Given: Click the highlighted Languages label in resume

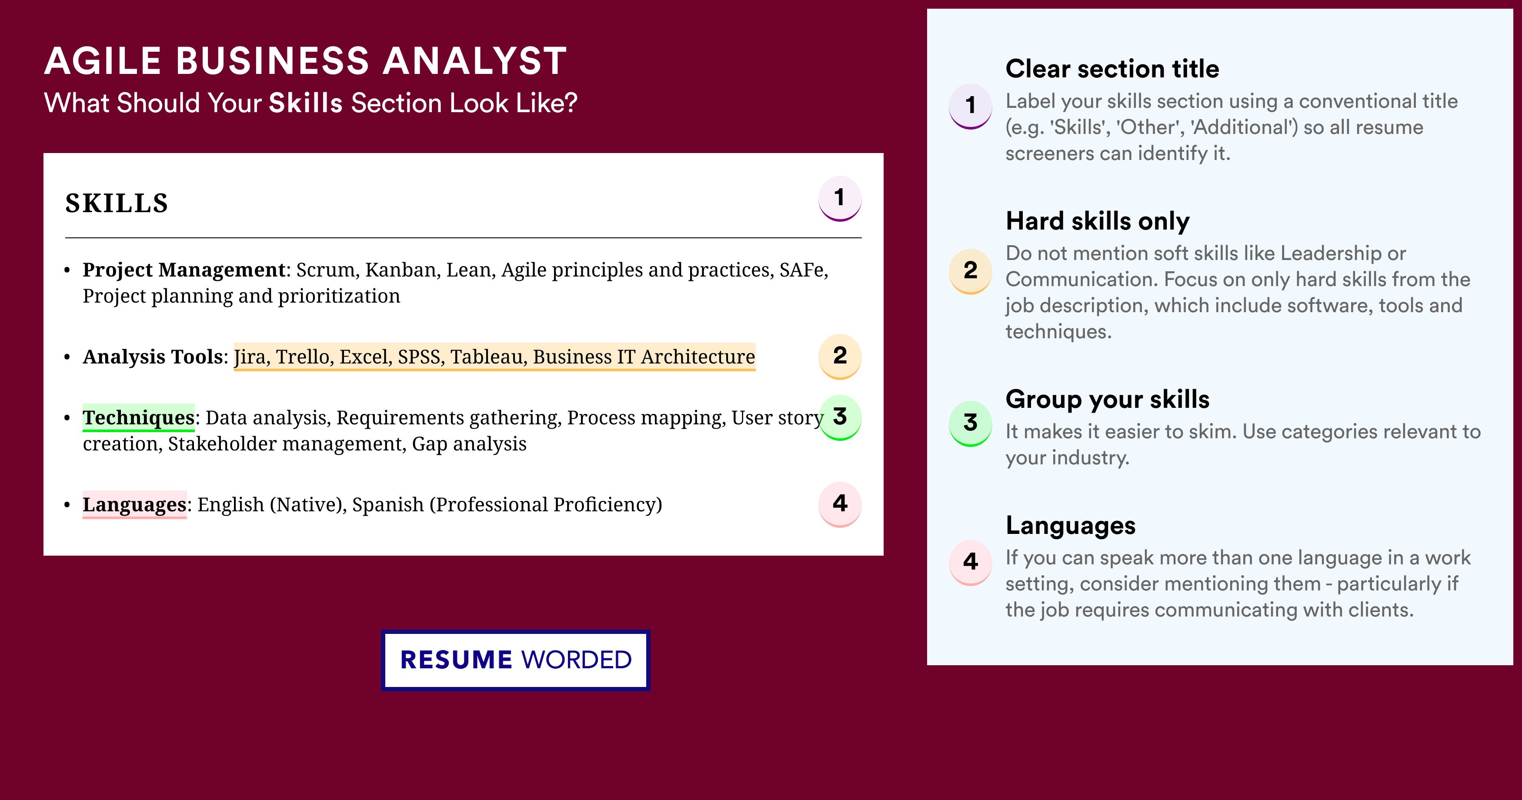Looking at the screenshot, I should click(135, 505).
